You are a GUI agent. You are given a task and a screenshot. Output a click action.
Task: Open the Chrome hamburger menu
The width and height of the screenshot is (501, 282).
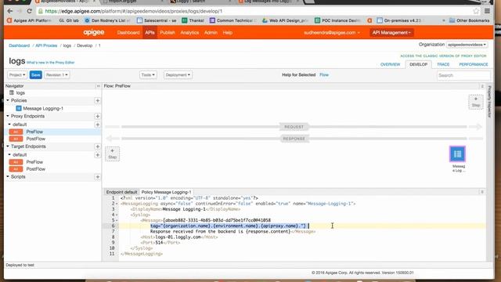click(487, 11)
